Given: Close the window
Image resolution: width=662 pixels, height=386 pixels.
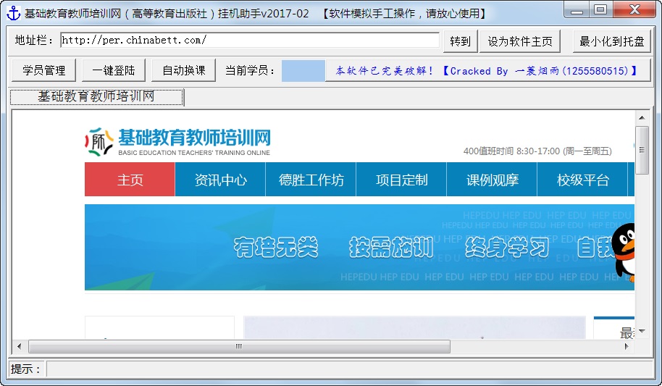Looking at the screenshot, I should coord(634,9).
